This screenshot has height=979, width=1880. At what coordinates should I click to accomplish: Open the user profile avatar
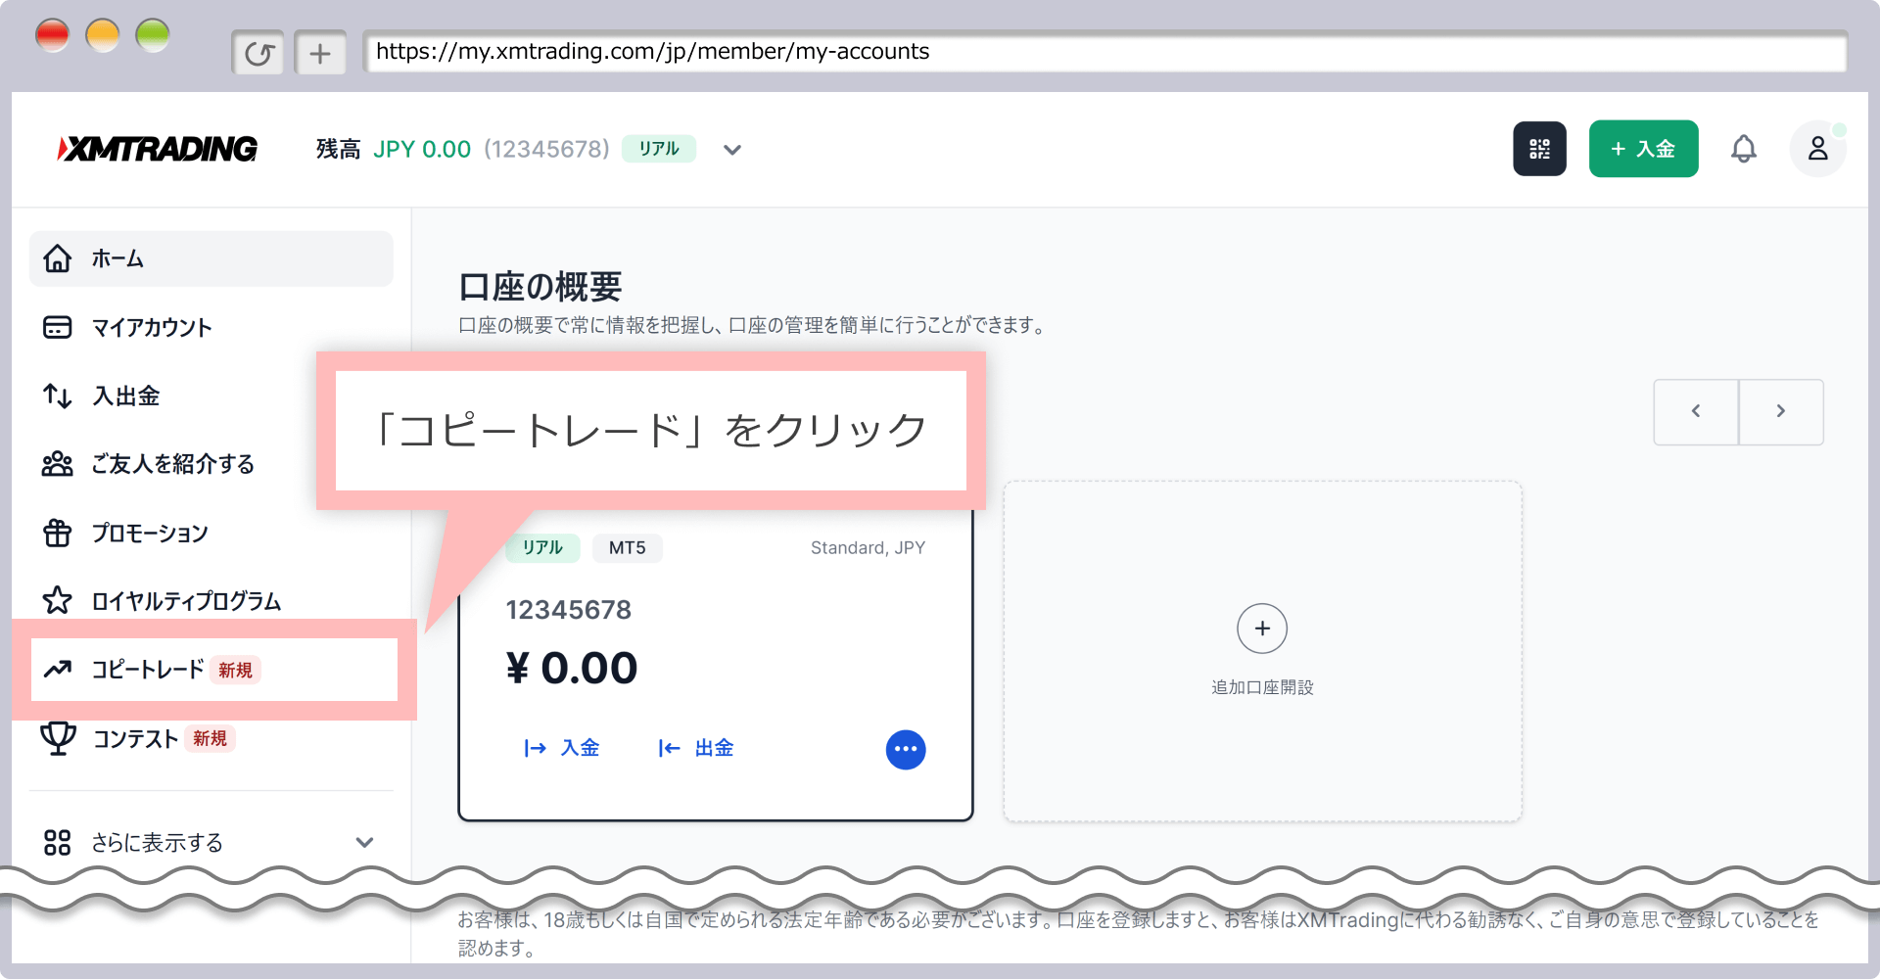pos(1817,149)
